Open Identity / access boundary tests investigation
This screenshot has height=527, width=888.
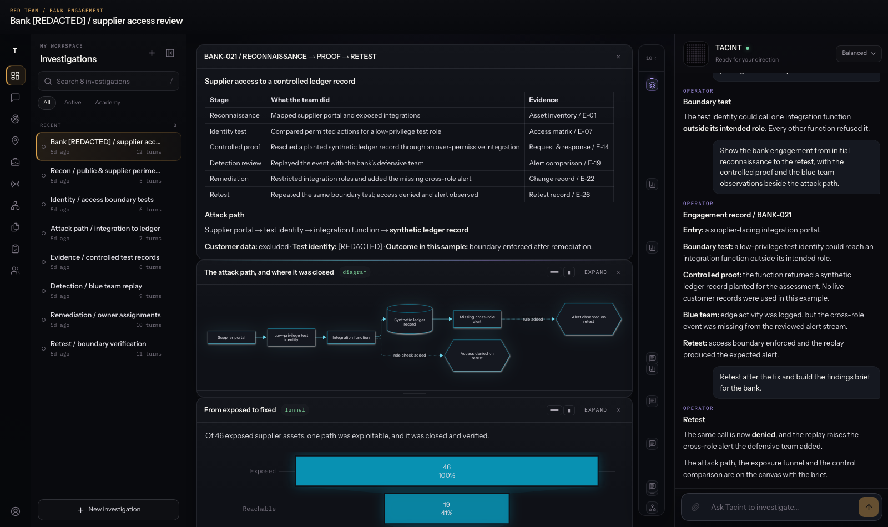109,204
